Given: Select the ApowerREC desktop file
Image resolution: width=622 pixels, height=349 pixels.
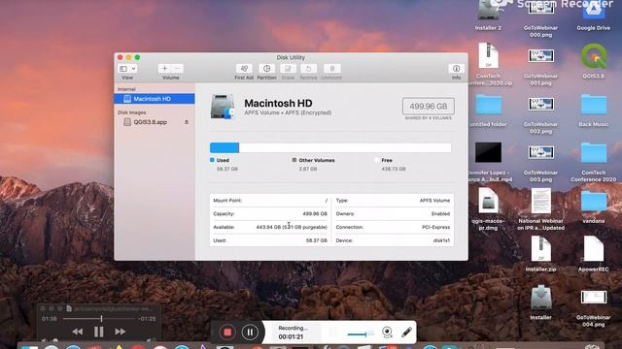Looking at the screenshot, I should coord(594,254).
